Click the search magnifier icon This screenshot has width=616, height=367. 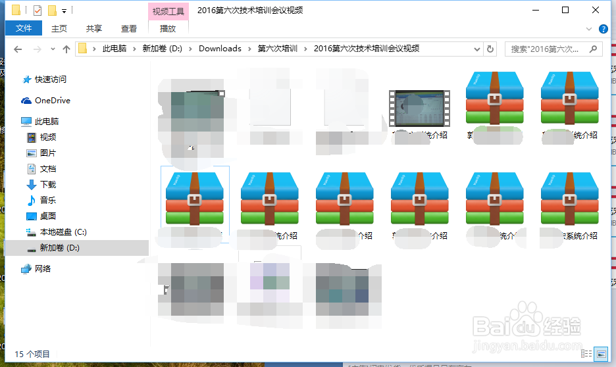[x=593, y=49]
